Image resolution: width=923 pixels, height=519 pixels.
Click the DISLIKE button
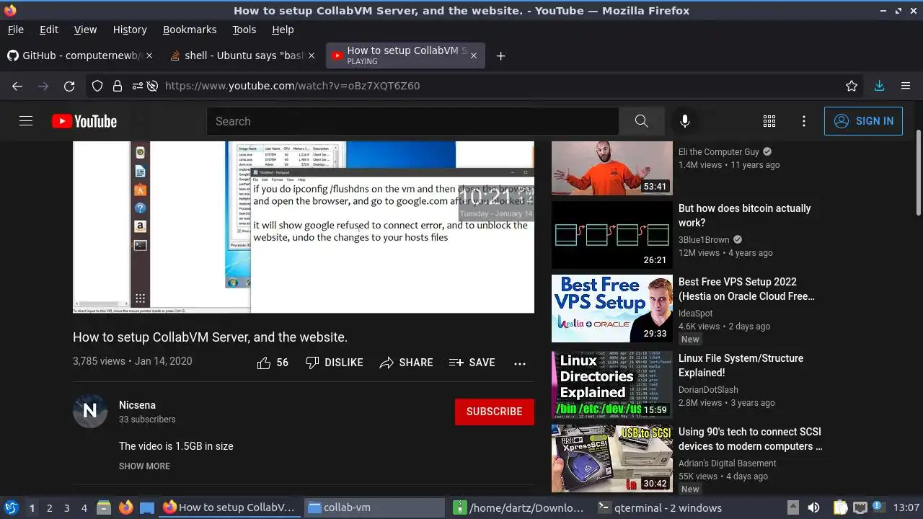pyautogui.click(x=334, y=363)
